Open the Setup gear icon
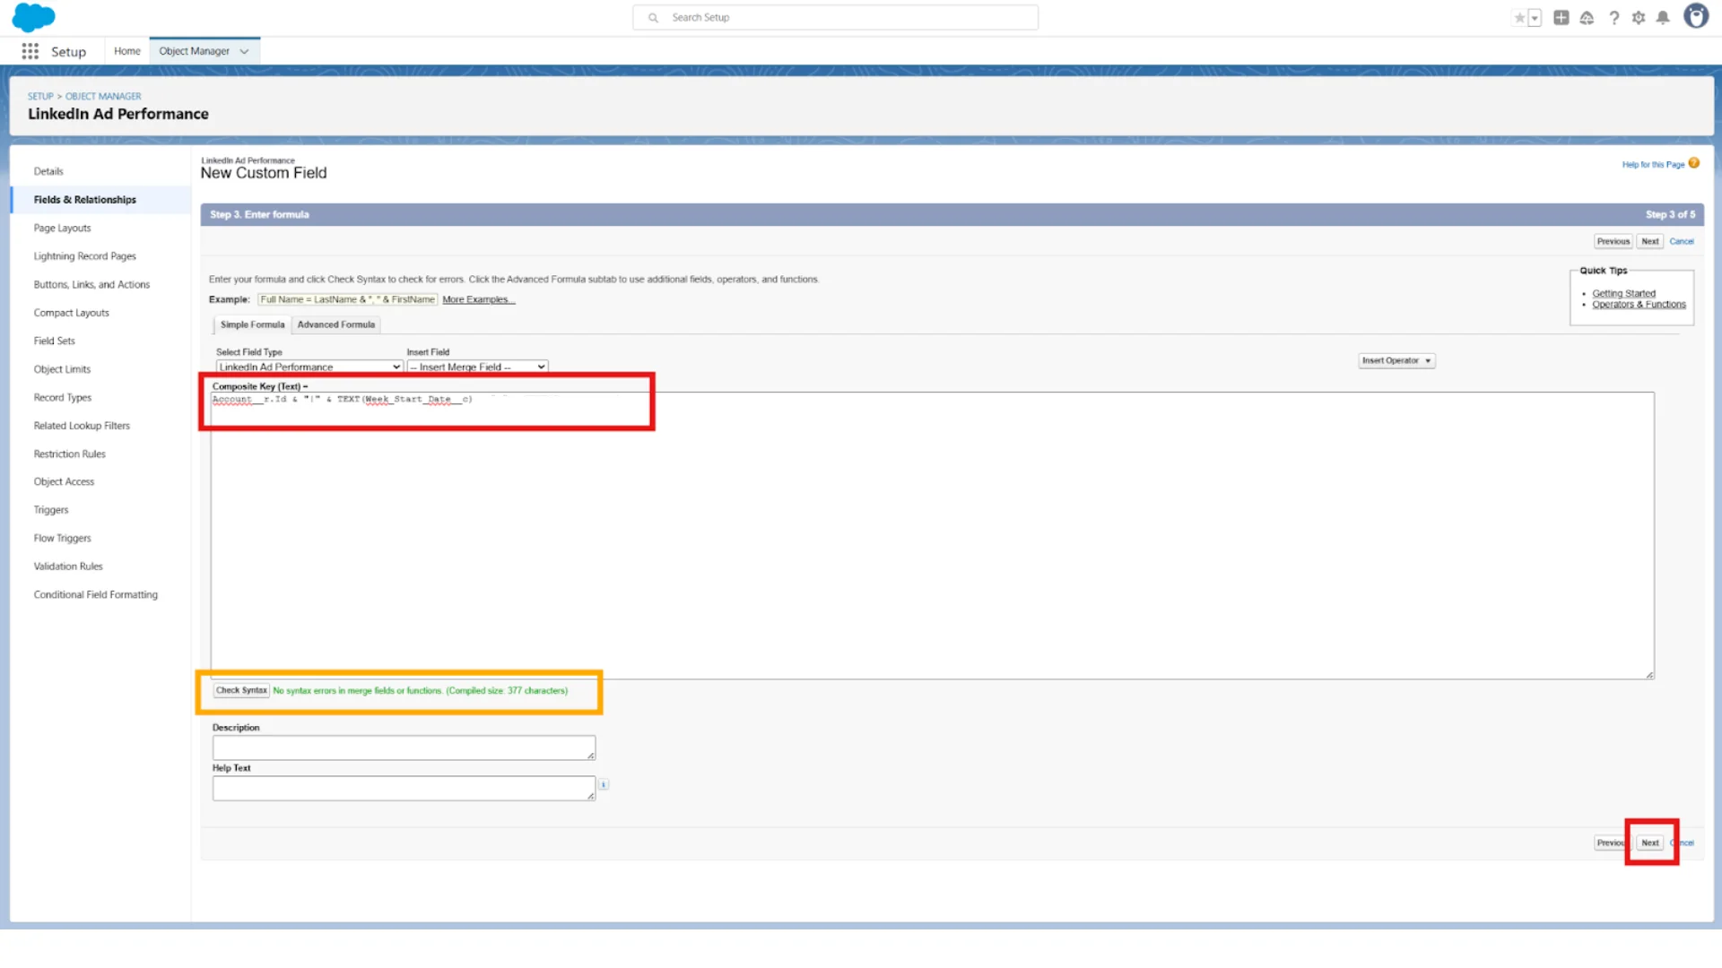 (x=1639, y=18)
